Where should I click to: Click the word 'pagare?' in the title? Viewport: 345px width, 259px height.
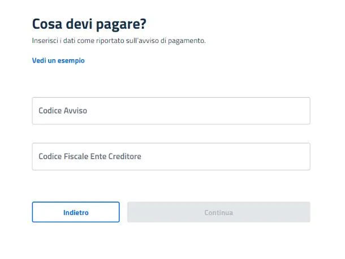coord(121,25)
